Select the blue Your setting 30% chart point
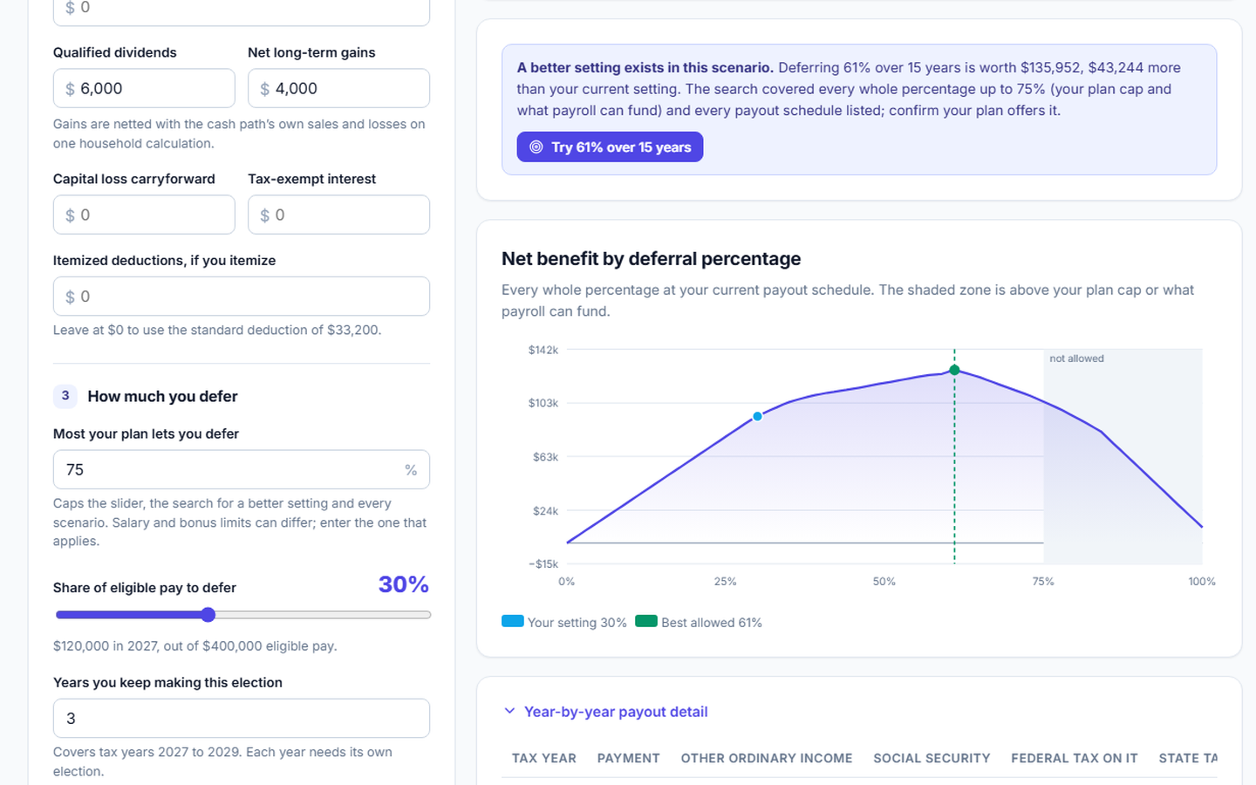 (x=757, y=416)
